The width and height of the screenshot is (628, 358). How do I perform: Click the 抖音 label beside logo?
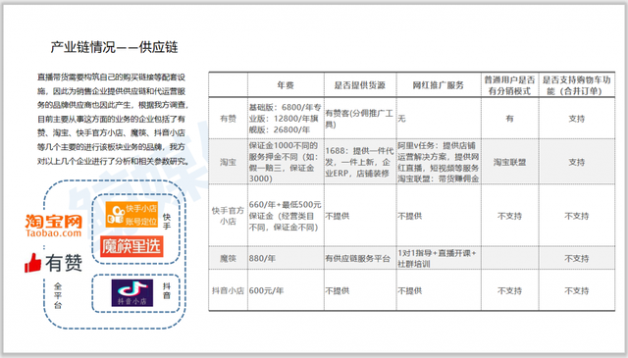(167, 290)
